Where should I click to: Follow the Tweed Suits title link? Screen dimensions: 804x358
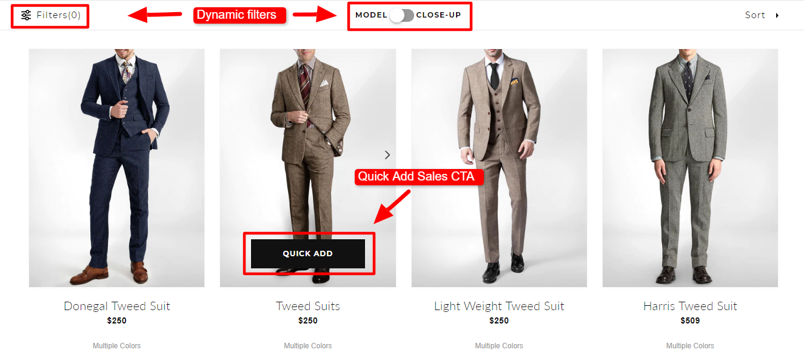point(308,306)
